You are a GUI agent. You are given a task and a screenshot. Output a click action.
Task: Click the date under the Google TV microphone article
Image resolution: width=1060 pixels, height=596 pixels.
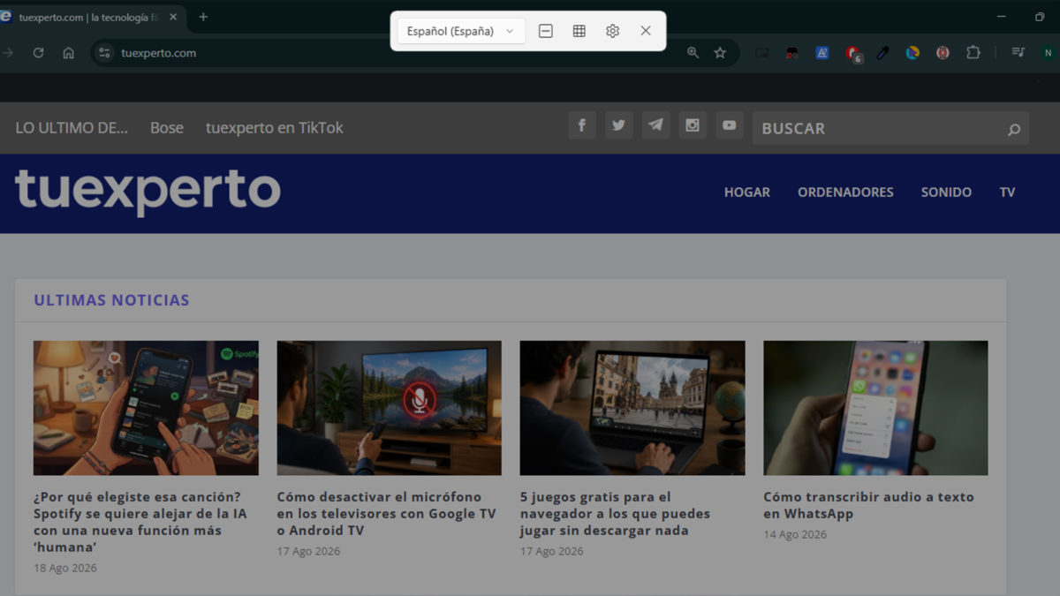pos(308,551)
